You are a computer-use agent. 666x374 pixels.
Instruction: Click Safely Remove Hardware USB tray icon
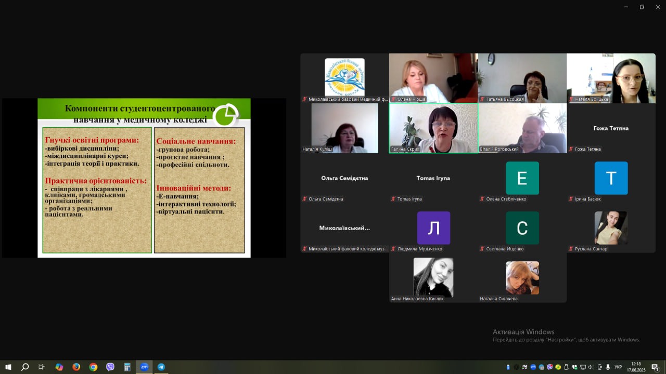pos(566,367)
